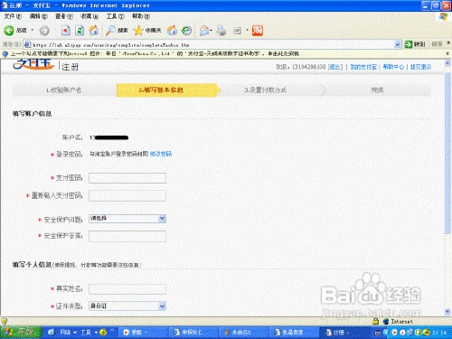Viewport: 452px width, 339px height.
Task: Click the ActiveX information bar message
Action: pos(155,54)
